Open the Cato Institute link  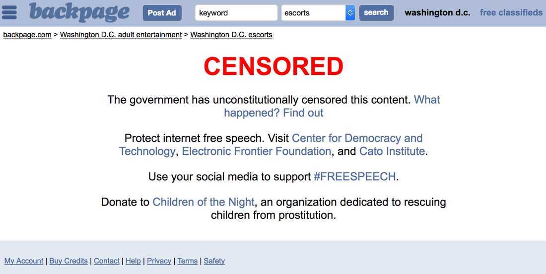coord(392,151)
